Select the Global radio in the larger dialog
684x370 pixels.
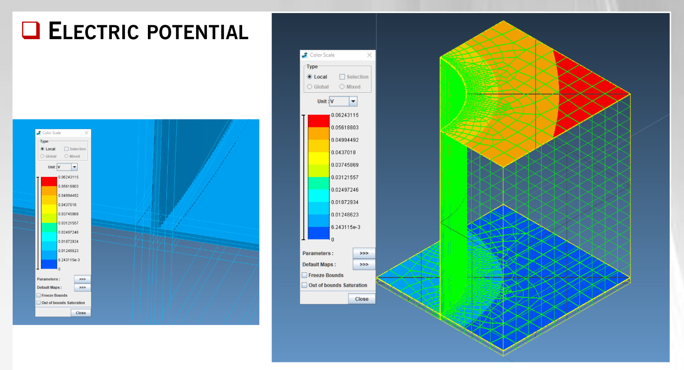[310, 87]
